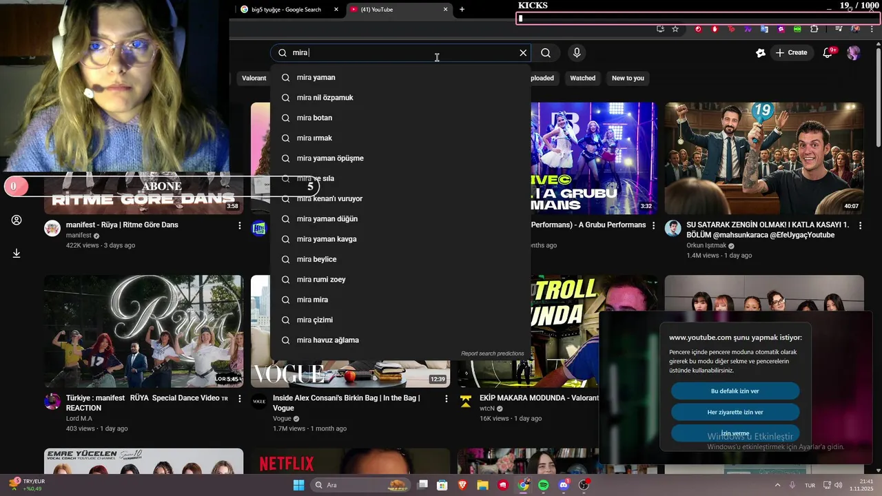Click the volume icon in system tray
882x496 pixels.
(839, 485)
